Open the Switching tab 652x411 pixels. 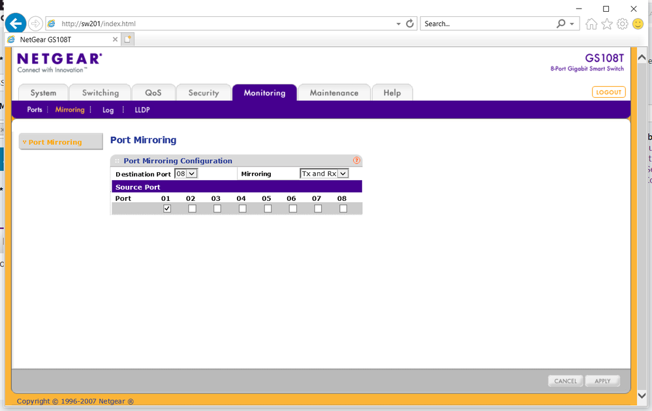tap(101, 93)
